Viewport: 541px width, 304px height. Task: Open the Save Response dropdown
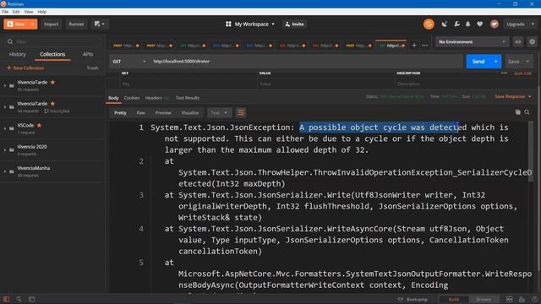pyautogui.click(x=513, y=96)
